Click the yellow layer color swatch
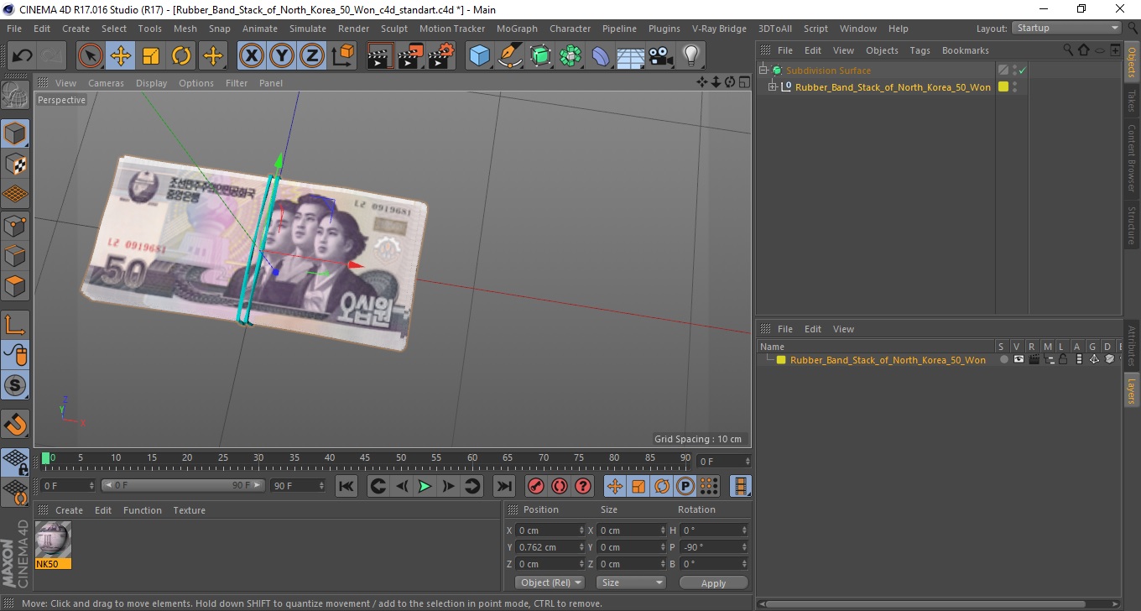Viewport: 1141px width, 611px height. pyautogui.click(x=781, y=360)
